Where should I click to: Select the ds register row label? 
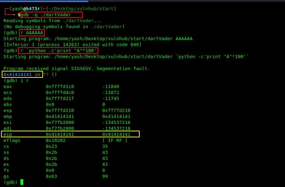pos(6,158)
